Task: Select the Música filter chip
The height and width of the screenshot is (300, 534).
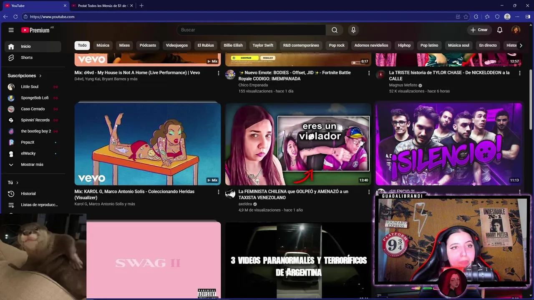Action: tap(103, 45)
